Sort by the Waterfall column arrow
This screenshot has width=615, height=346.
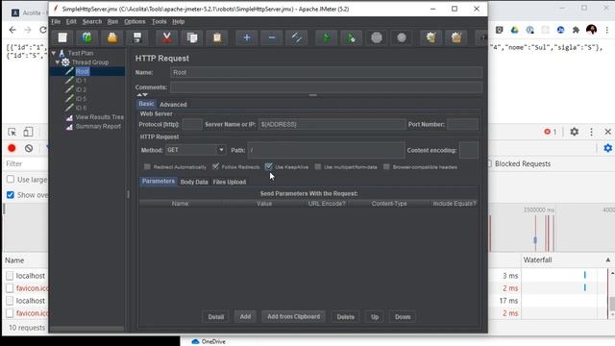coord(608,260)
